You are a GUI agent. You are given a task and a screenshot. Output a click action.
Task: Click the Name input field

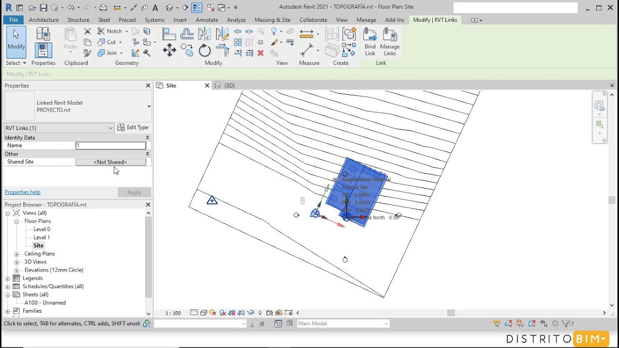(x=111, y=145)
